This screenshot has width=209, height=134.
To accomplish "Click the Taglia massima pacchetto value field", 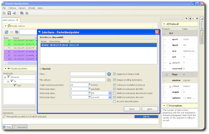I will 79,85.
